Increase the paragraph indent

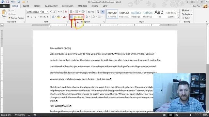pyautogui.click(x=93, y=12)
